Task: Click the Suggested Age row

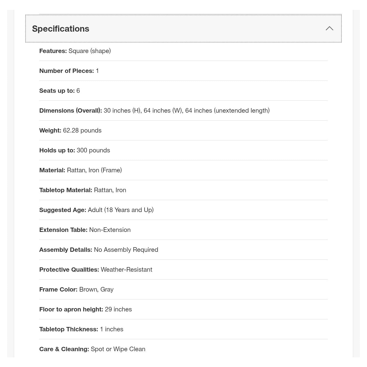Action: tap(183, 210)
